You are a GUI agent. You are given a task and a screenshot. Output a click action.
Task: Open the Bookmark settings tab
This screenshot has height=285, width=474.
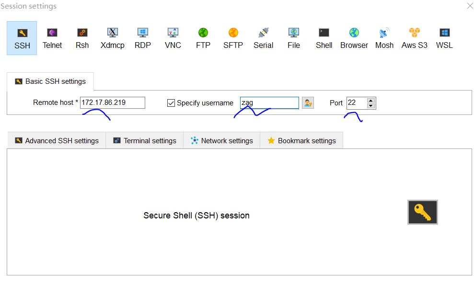(x=301, y=140)
